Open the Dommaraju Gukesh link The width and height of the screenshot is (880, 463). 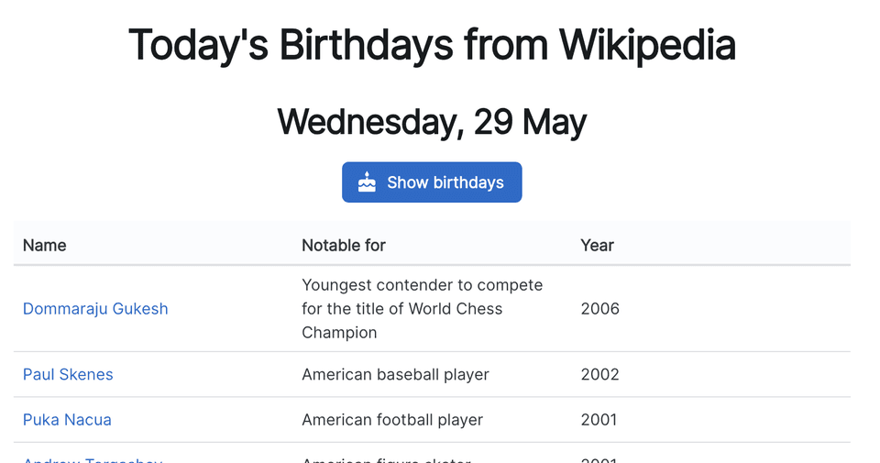coord(95,309)
